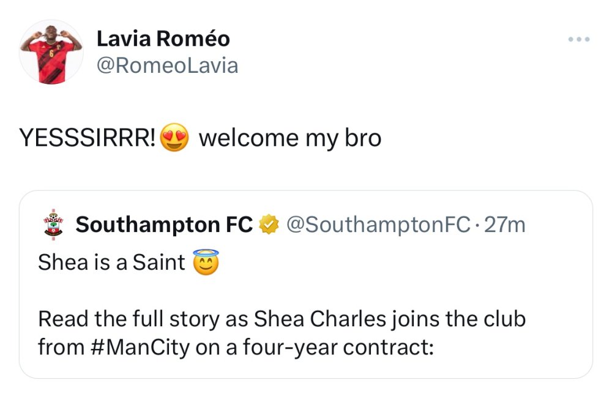612x396 pixels.
Task: Open the @RomeoLavia handle
Action: coord(167,65)
